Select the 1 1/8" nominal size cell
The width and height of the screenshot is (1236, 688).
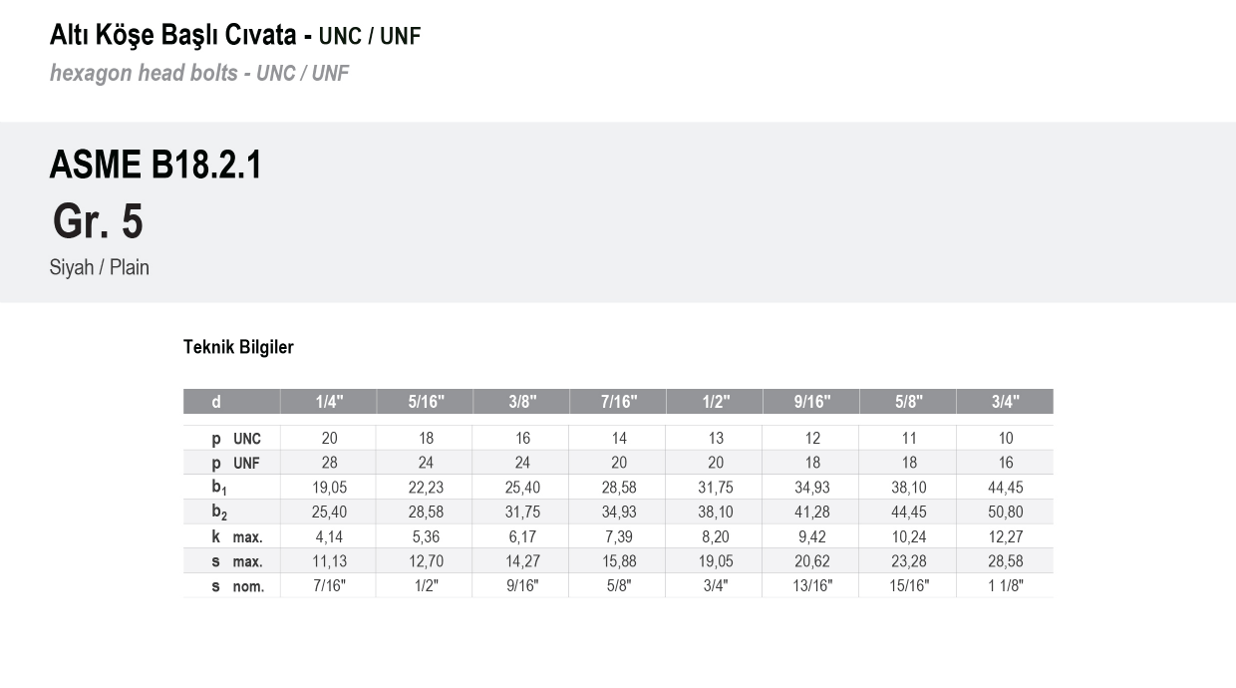[1005, 586]
